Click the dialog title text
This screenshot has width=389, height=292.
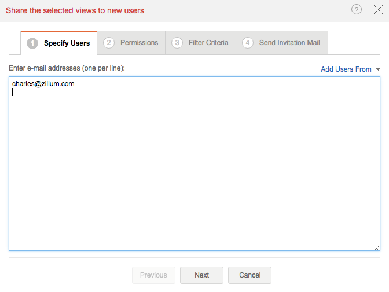tap(75, 10)
